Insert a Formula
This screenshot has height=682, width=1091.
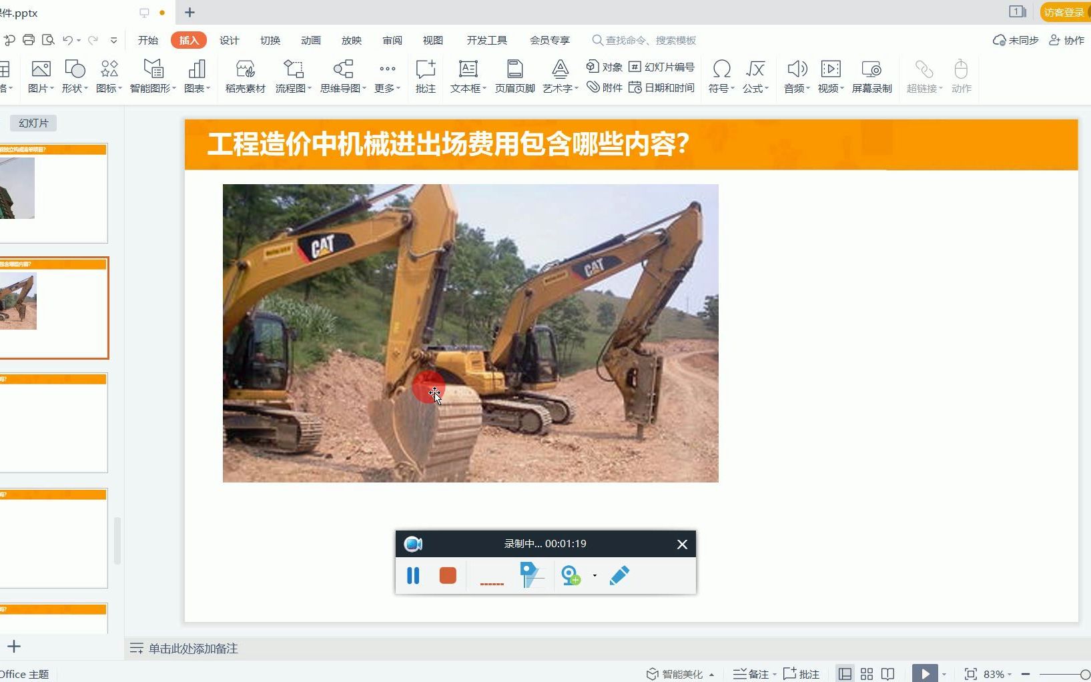pos(755,76)
